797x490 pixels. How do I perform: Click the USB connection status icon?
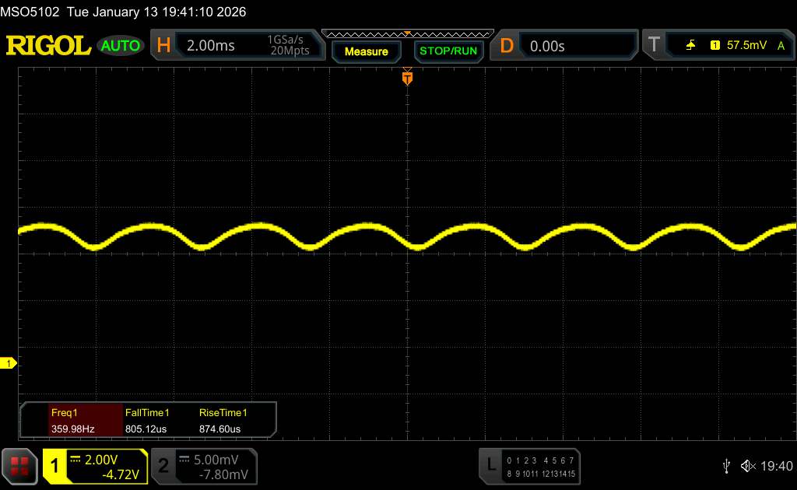(x=726, y=466)
